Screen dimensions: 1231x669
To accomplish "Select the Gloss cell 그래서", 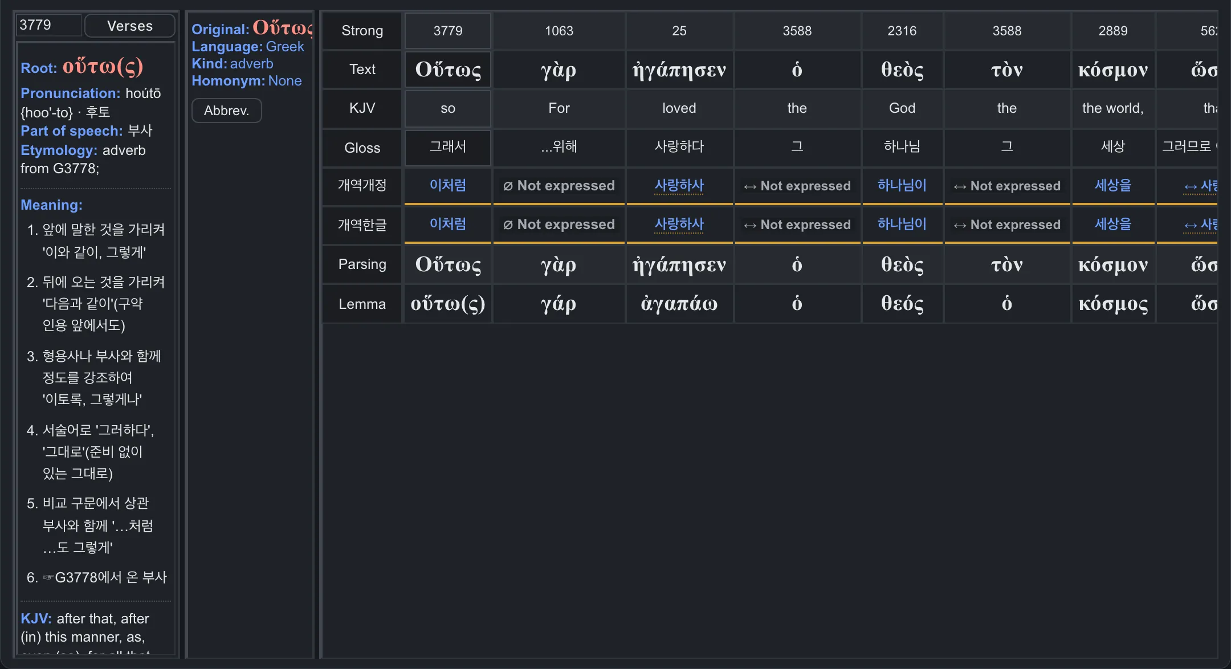I will pos(448,147).
